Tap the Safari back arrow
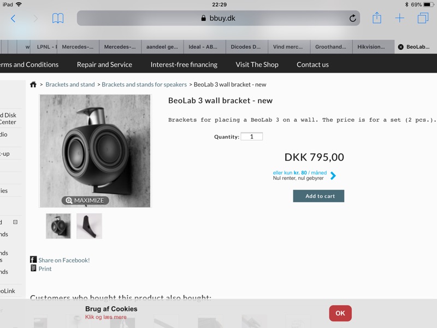The image size is (437, 328). click(x=13, y=19)
